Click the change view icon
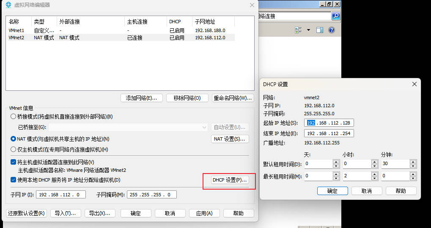Image resolution: width=431 pixels, height=228 pixels. [298, 30]
